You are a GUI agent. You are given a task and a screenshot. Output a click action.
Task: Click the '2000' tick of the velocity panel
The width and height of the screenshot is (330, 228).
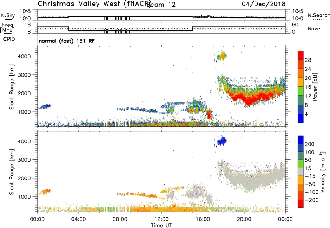pyautogui.click(x=24, y=178)
